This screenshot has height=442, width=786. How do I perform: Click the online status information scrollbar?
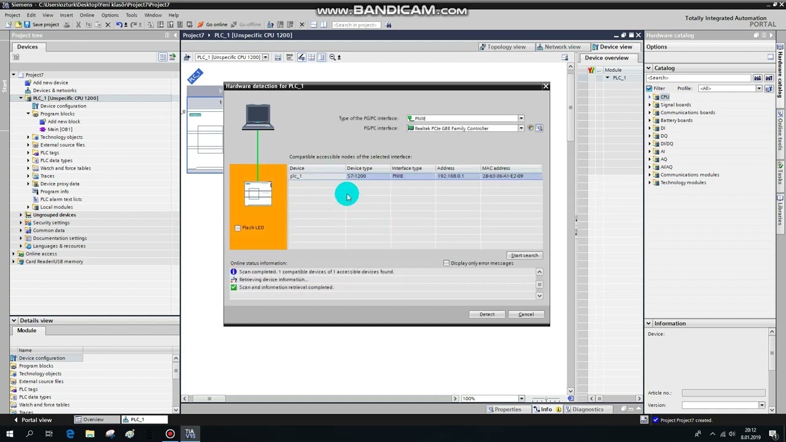point(539,284)
